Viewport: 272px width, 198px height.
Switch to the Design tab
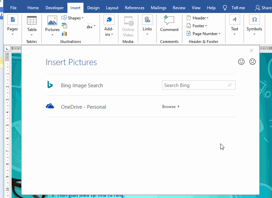pos(93,8)
